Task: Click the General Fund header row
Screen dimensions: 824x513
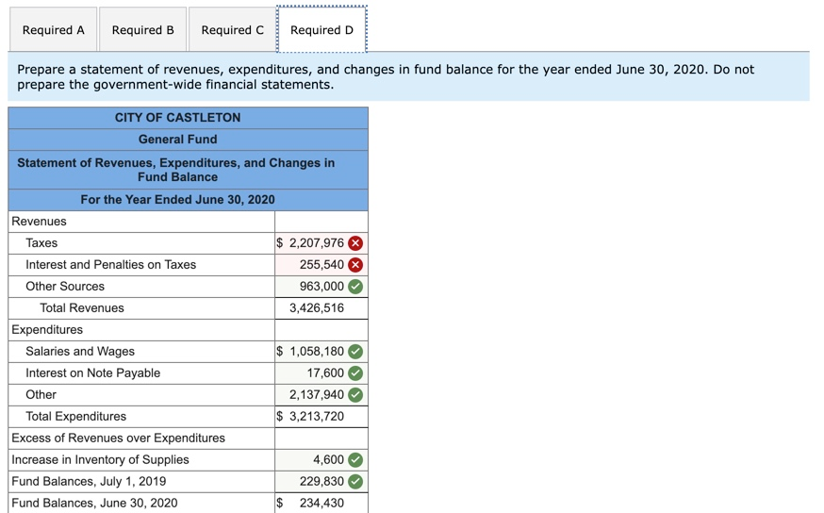Action: (x=189, y=140)
